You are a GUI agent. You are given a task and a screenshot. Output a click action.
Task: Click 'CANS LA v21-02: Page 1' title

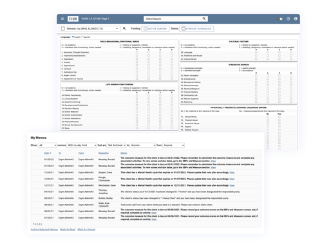95,19
